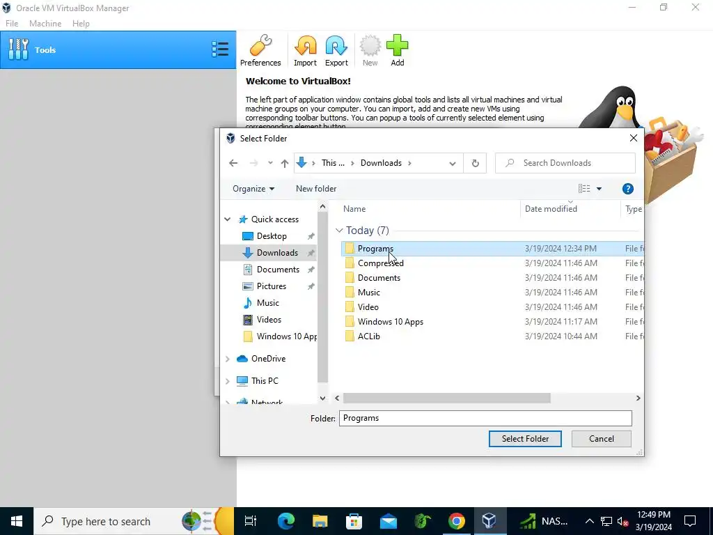Cancel the Select Folder dialog
Image resolution: width=713 pixels, height=535 pixels.
point(601,439)
